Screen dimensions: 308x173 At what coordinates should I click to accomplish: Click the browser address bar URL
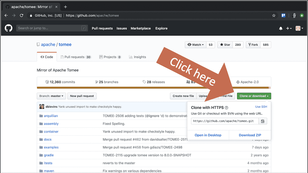92,15
